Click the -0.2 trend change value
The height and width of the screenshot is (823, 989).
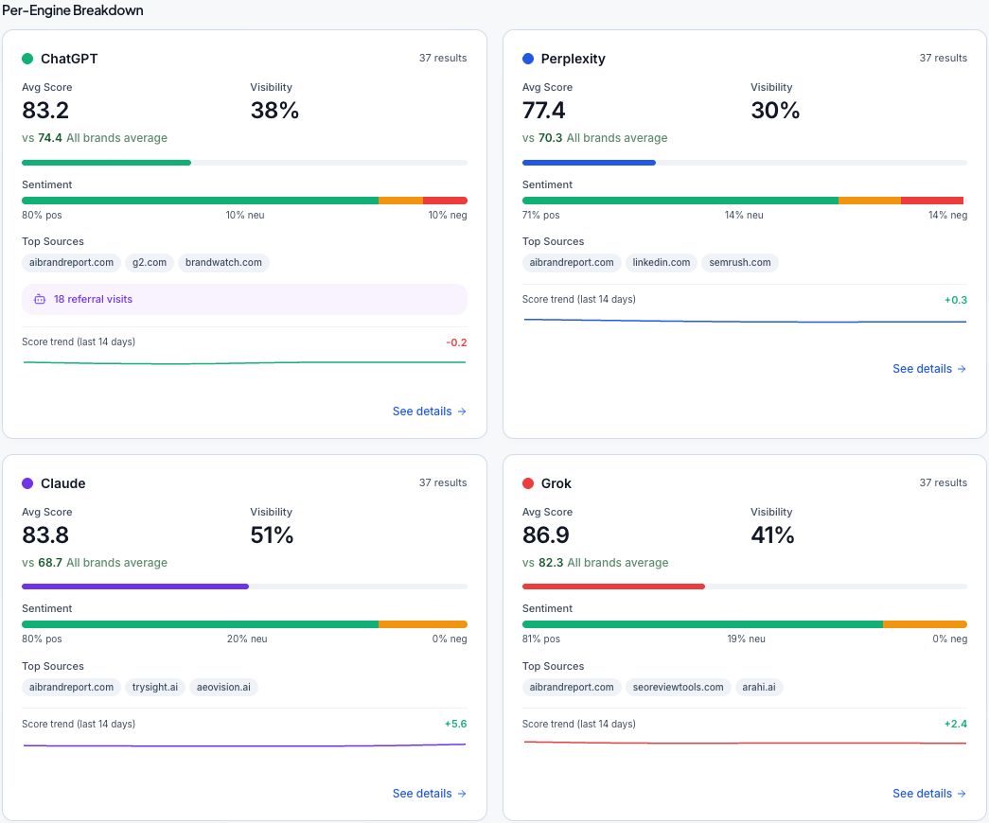point(457,342)
